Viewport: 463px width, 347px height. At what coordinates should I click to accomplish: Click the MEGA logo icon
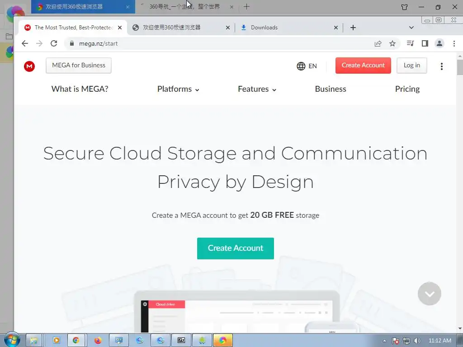point(29,66)
